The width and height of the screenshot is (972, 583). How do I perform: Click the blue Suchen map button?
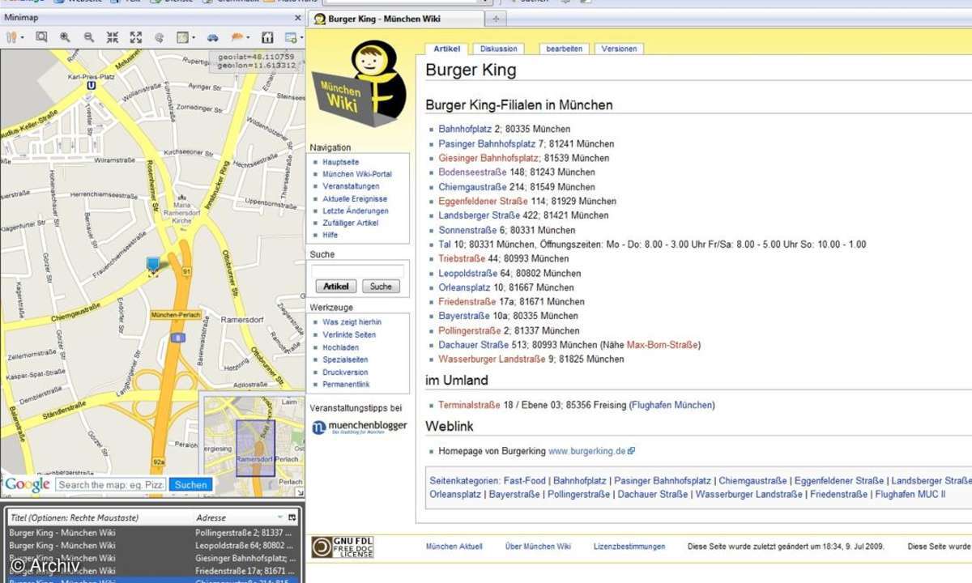[x=191, y=484]
